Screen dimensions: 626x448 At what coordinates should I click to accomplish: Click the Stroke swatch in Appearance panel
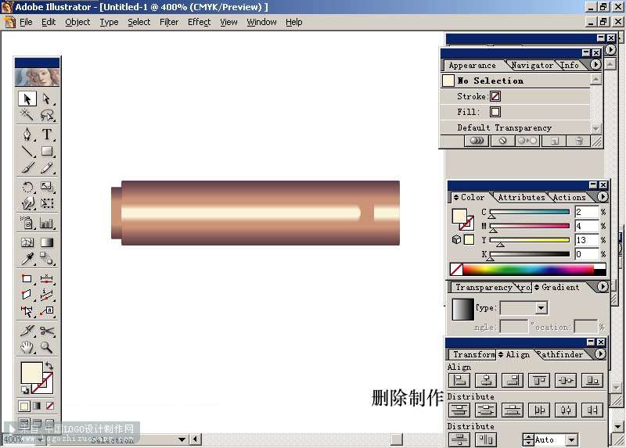[495, 96]
